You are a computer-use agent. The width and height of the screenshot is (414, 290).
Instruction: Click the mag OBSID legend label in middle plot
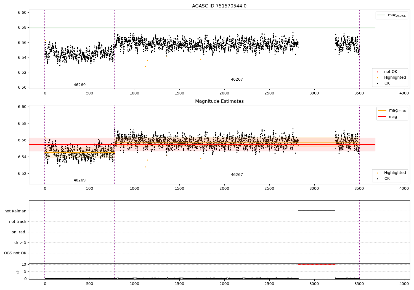tap(397, 110)
